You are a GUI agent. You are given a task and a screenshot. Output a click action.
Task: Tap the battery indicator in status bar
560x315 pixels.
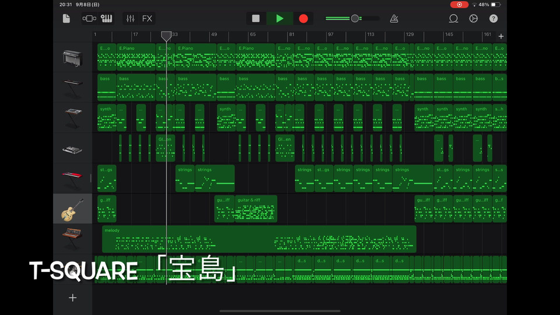[x=496, y=5]
